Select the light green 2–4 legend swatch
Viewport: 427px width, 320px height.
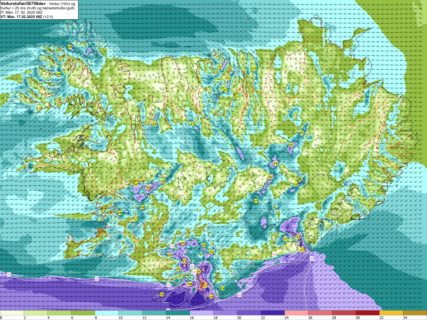coord(36,313)
